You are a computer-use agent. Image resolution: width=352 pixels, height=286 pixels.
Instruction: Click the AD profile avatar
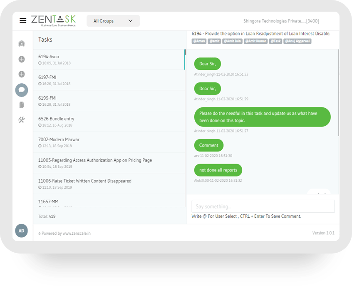[21, 230]
